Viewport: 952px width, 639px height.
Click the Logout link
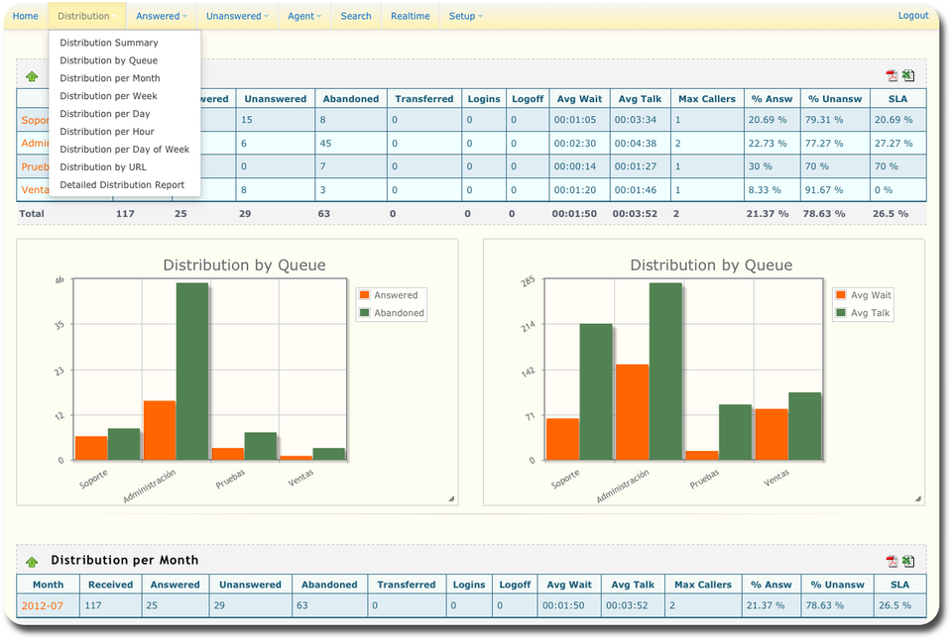pos(913,16)
